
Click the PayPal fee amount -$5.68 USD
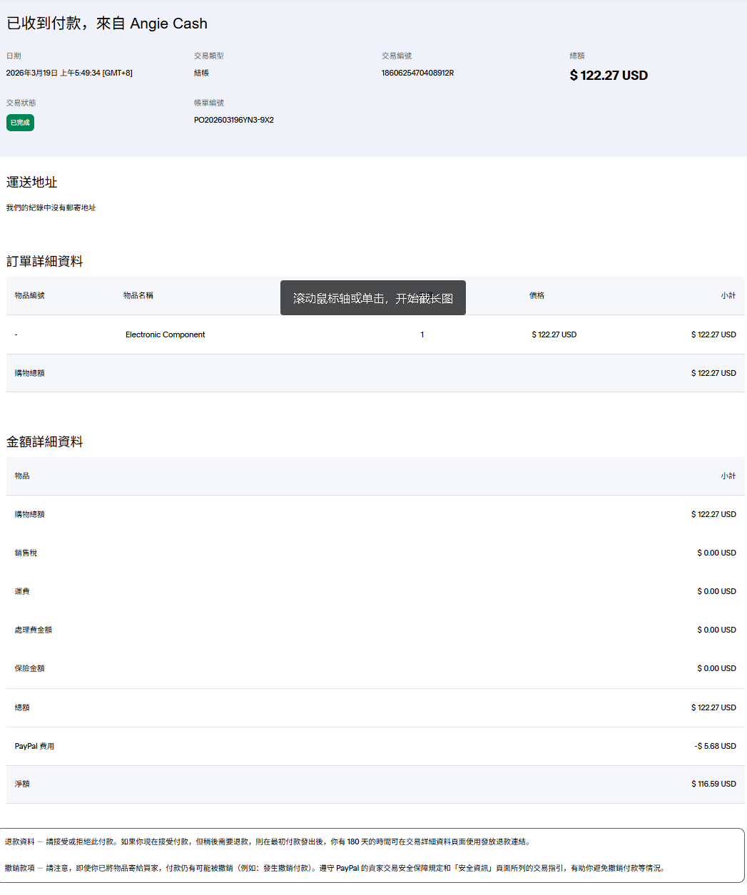[x=715, y=746]
